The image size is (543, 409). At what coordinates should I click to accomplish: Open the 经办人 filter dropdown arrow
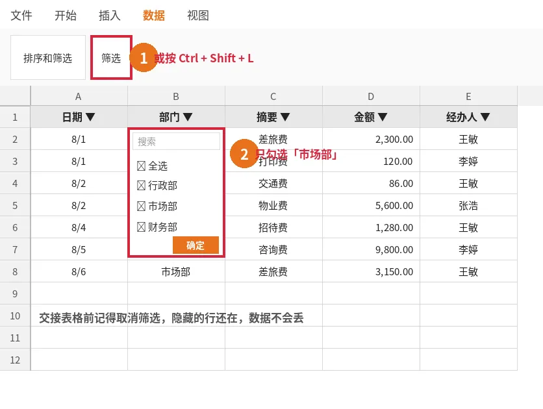[x=485, y=117]
